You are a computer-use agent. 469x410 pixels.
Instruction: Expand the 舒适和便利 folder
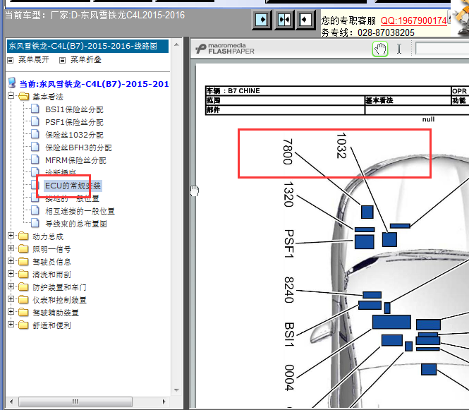coord(11,325)
